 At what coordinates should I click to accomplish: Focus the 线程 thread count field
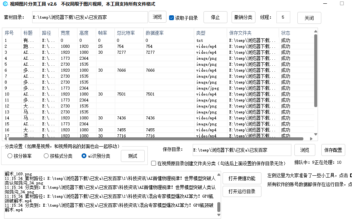(x=283, y=17)
